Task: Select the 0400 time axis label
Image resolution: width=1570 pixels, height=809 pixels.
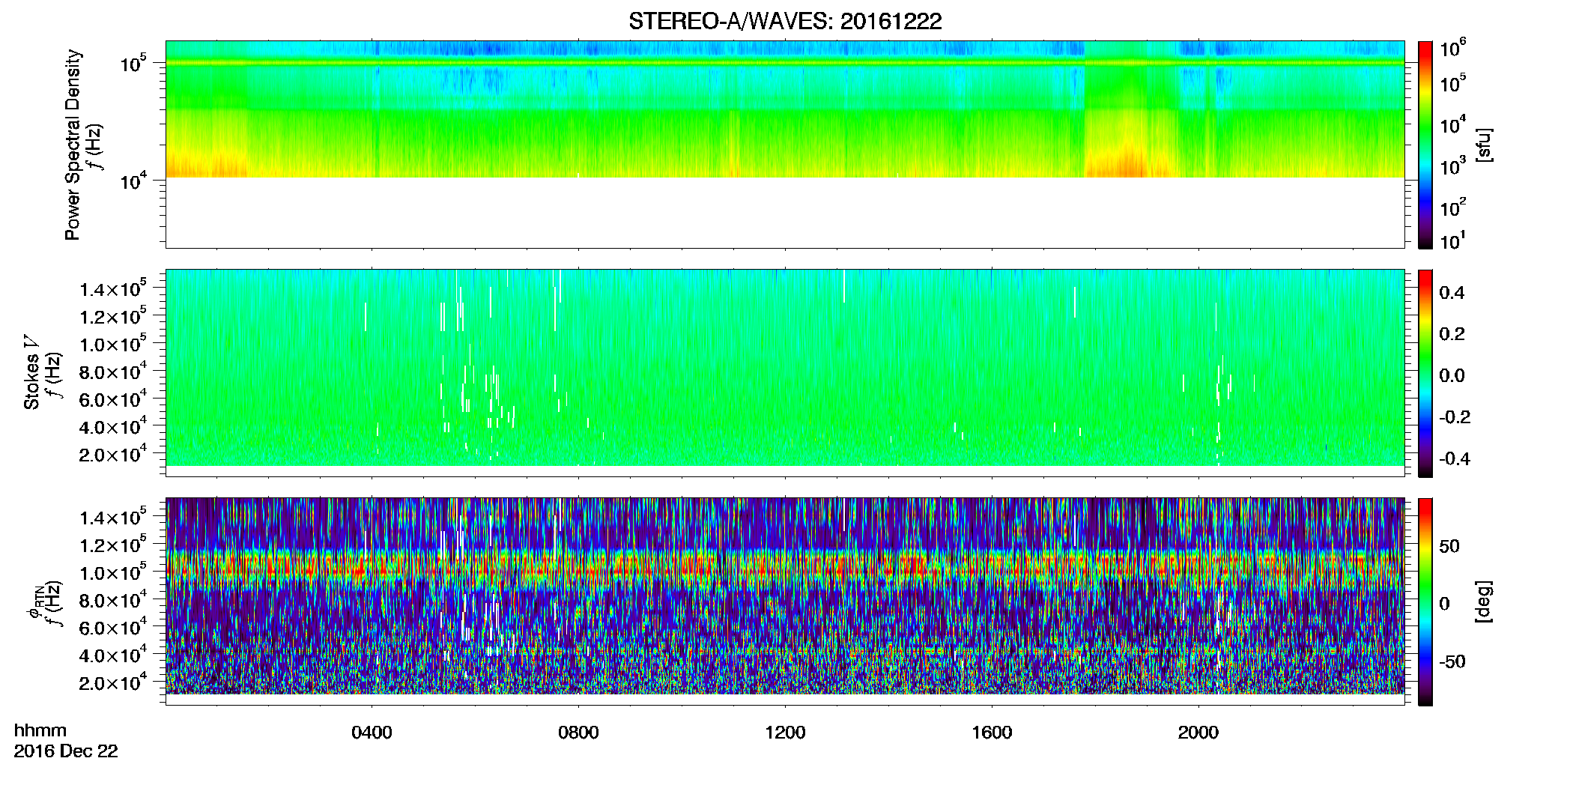Action: (372, 733)
